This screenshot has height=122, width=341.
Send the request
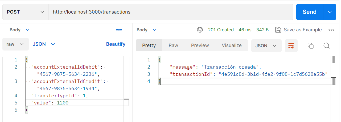tap(310, 12)
